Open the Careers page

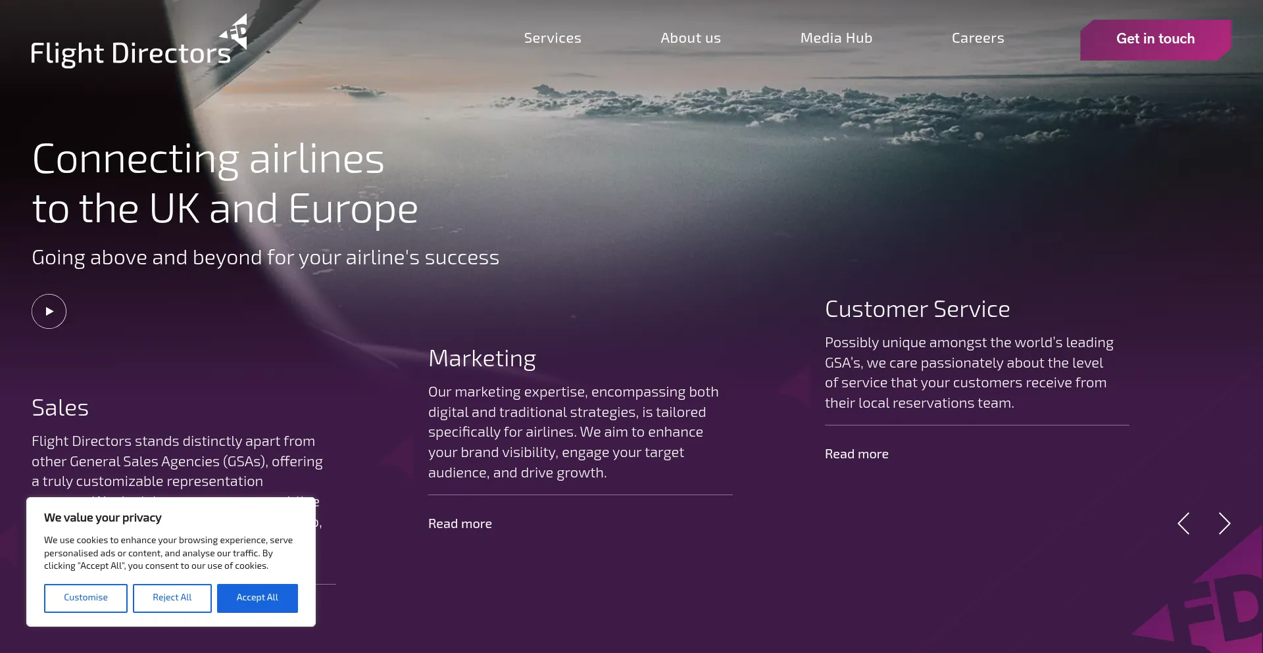point(978,38)
